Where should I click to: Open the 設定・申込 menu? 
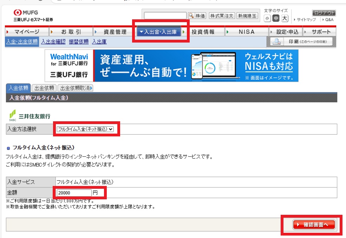(x=286, y=32)
